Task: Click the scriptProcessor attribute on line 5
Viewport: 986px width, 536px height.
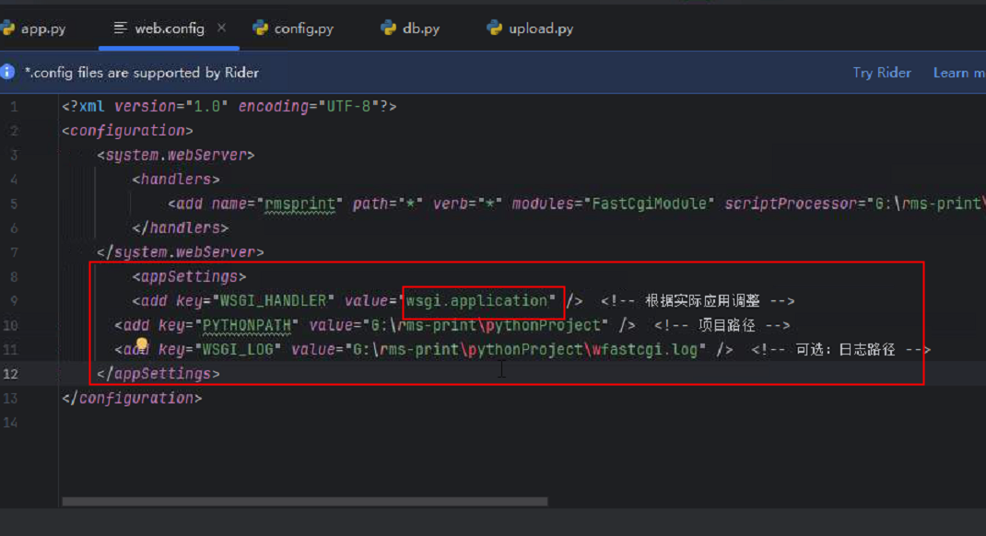Action: tap(791, 204)
